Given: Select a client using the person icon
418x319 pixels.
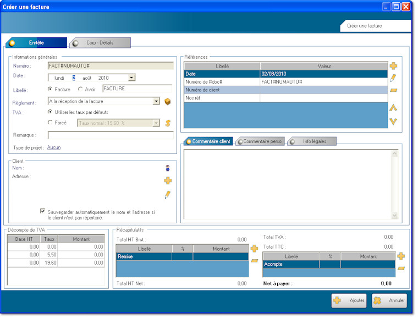Looking at the screenshot, I should [x=168, y=168].
